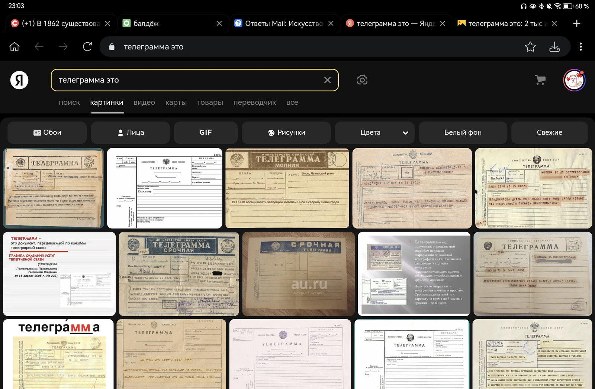
Task: Reload the page
Action: (87, 47)
